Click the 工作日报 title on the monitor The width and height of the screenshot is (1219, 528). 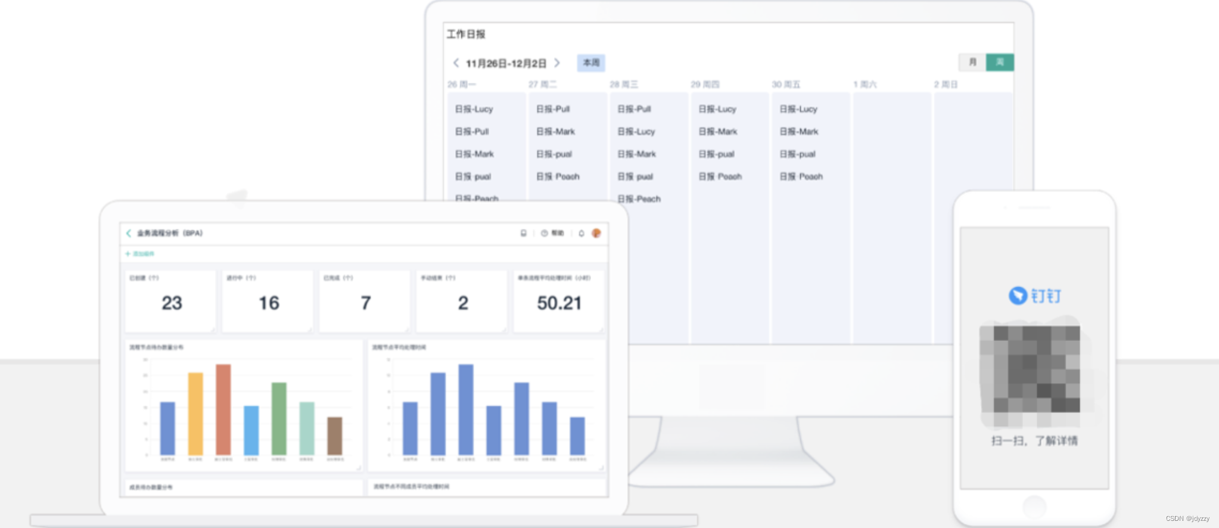coord(466,34)
